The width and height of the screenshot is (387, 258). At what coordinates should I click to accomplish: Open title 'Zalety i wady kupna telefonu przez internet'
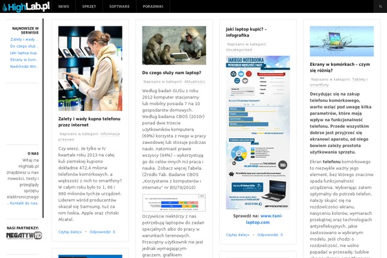[x=90, y=122]
